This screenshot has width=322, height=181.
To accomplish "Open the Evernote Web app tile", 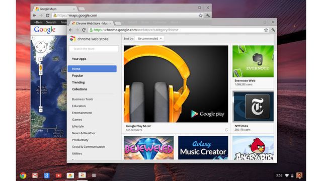I will point(253,61).
